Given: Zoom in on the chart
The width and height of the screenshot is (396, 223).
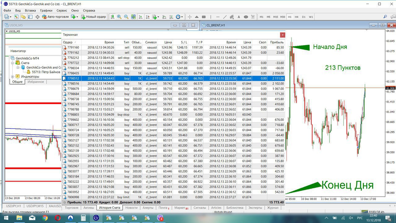Looking at the screenshot, I should pos(119,17).
